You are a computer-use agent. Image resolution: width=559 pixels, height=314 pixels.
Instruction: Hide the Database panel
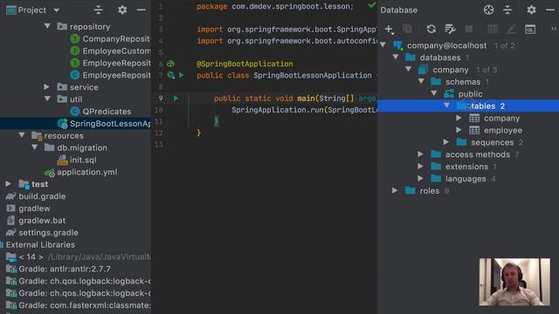tap(549, 10)
